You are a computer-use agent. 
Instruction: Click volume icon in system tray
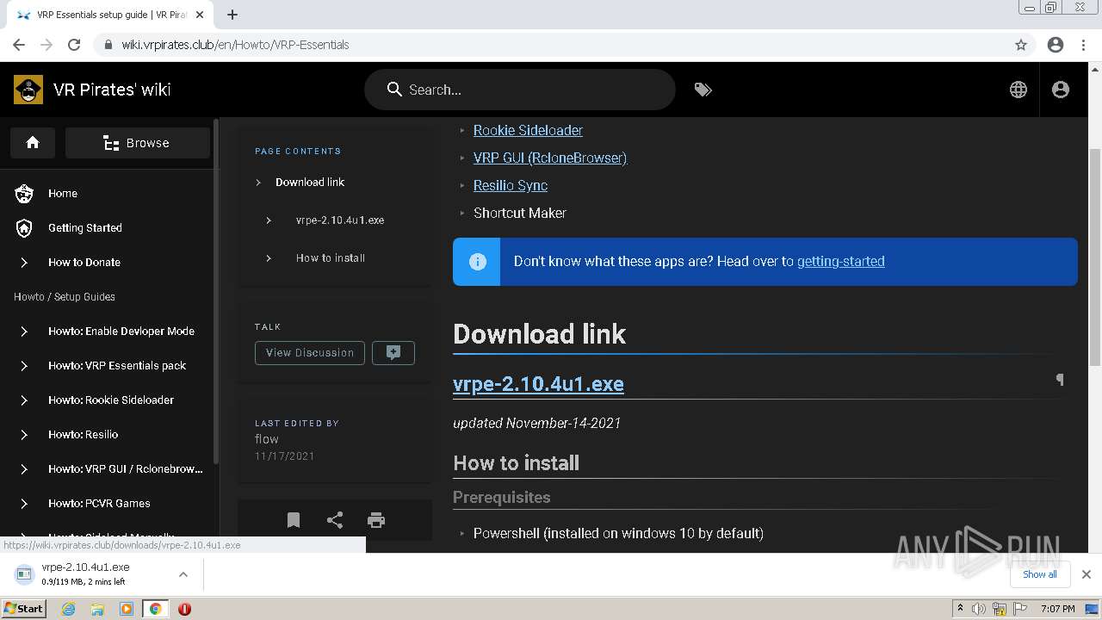coord(979,609)
